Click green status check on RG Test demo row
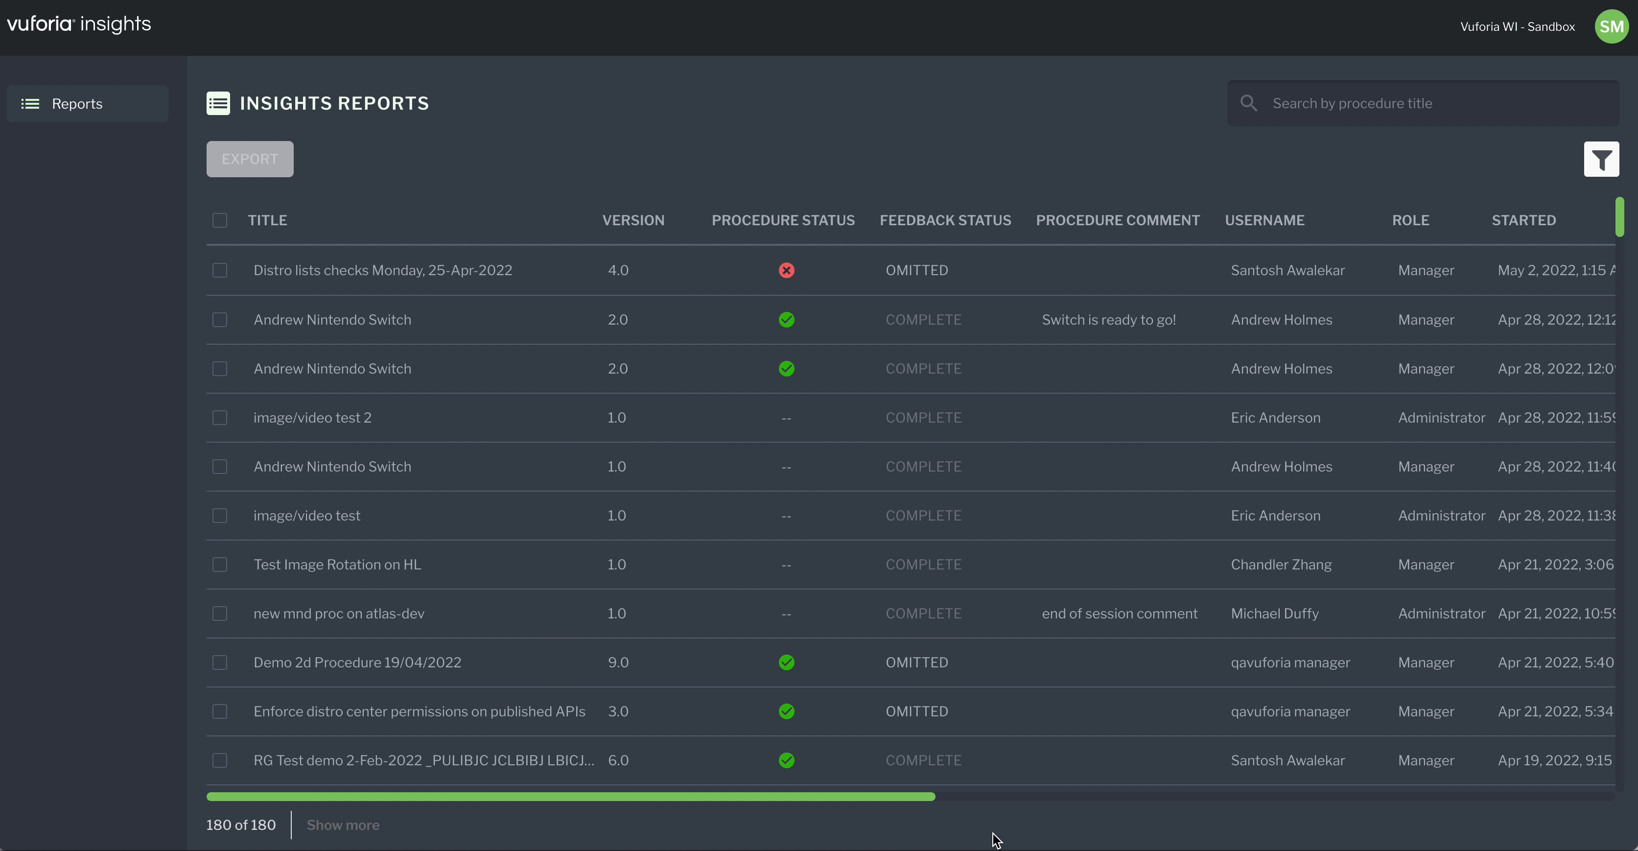Screen dimensions: 1638x851 786,761
